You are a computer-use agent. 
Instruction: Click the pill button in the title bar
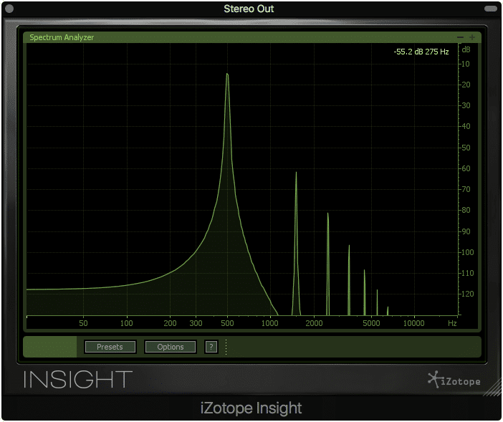coord(491,9)
